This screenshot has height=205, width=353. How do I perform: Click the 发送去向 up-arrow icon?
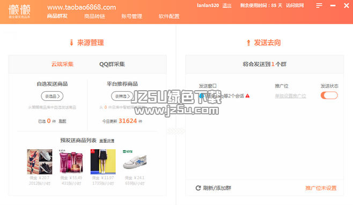248,42
